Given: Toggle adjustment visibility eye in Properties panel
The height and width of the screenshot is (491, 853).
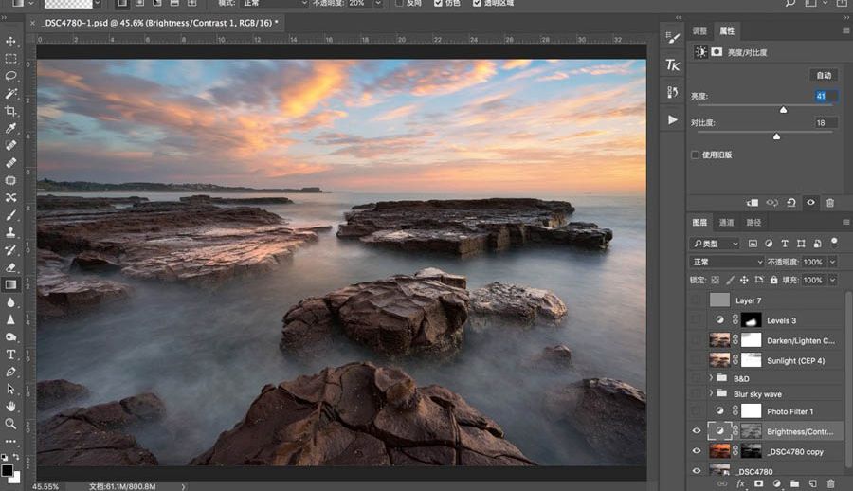Looking at the screenshot, I should pyautogui.click(x=810, y=203).
